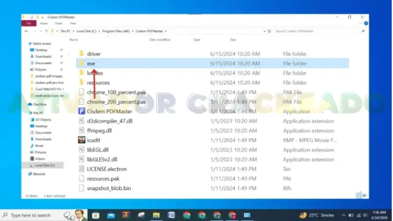Select OneDrive in the navigation pane
The width and height of the screenshot is (393, 221).
[x=39, y=104]
